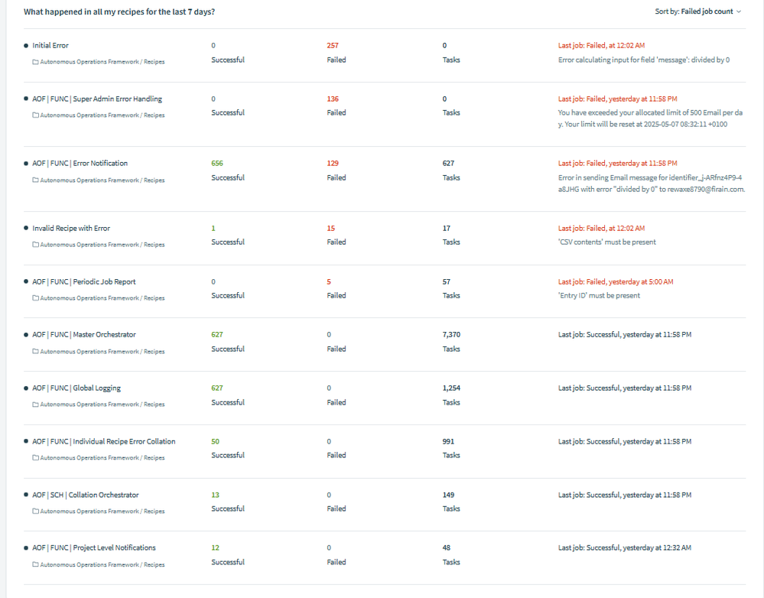
Task: Click 7,370 tasks count for Master Orchestrator
Action: coord(451,335)
